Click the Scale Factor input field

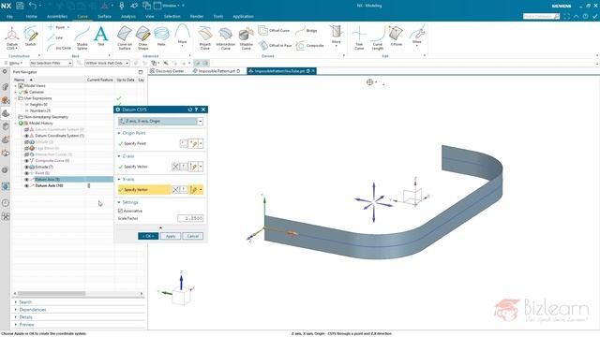(190, 218)
